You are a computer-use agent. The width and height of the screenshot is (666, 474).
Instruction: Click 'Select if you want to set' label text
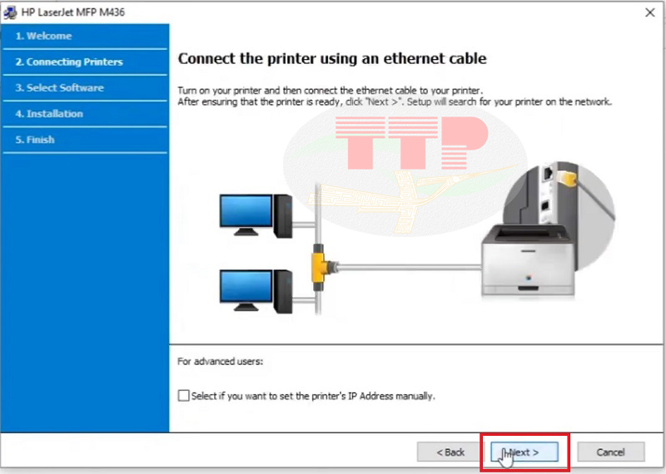[313, 396]
